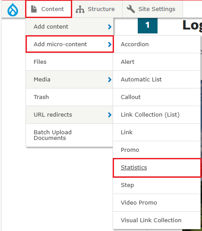Click the Statistics link
Viewport: 202px width, 231px height.
(134, 168)
